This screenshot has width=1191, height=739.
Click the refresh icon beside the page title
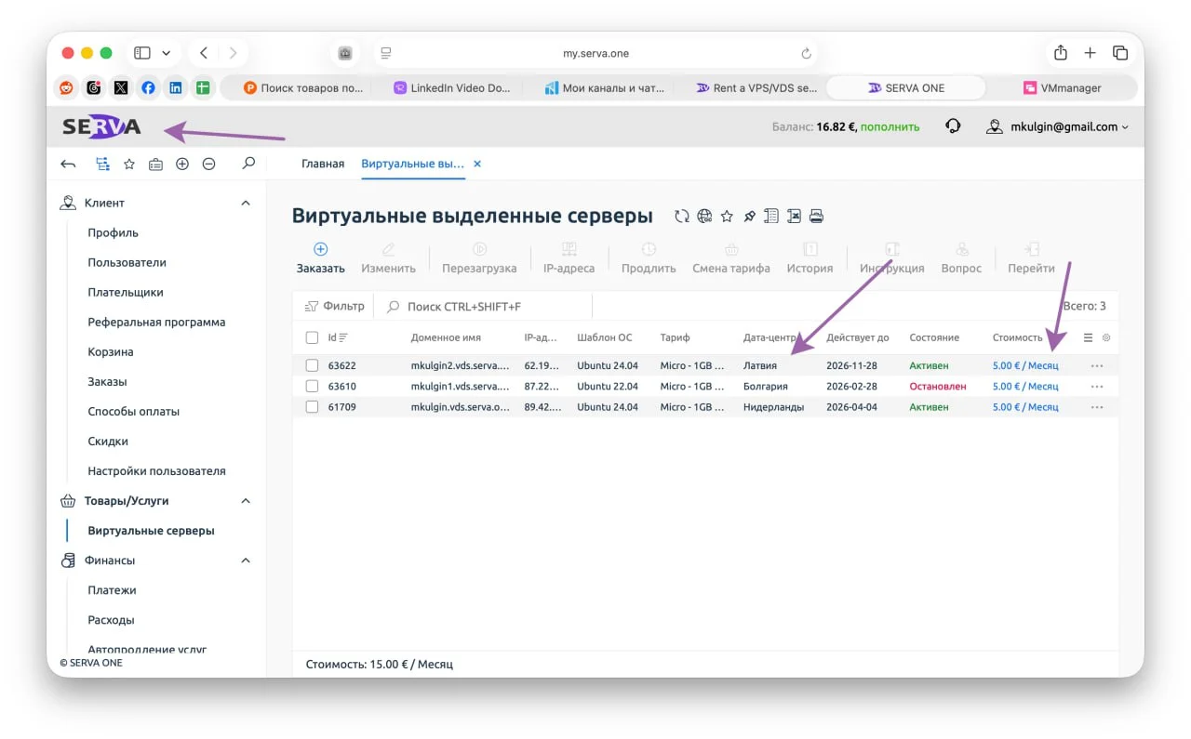[682, 217]
